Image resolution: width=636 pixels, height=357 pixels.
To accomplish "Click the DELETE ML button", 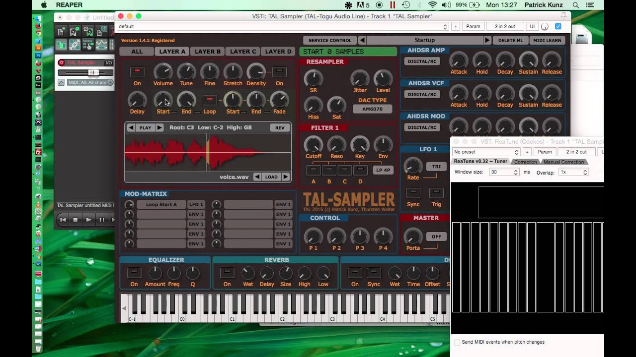I will point(510,40).
